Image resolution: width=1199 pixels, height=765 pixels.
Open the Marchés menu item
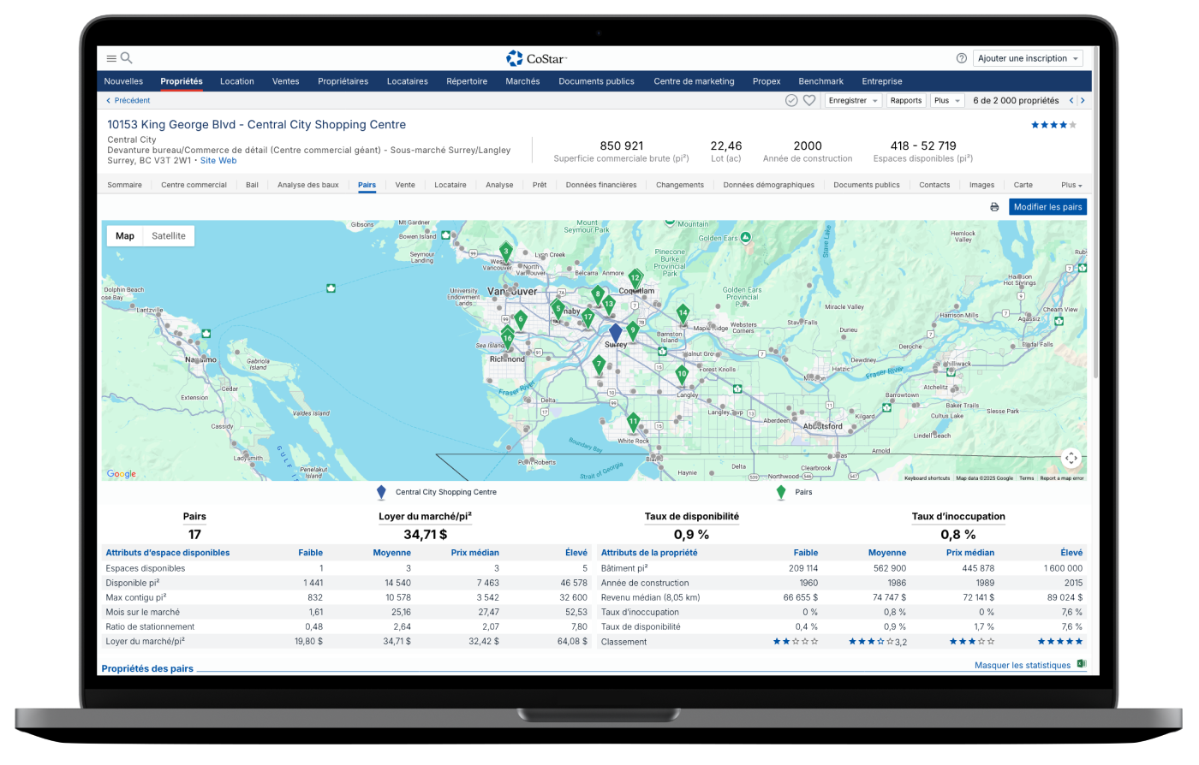pyautogui.click(x=522, y=81)
